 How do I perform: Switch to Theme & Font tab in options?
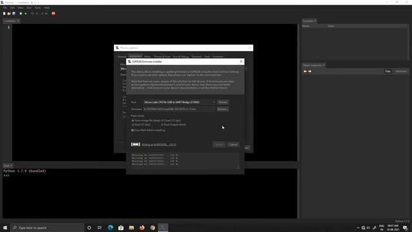[162, 57]
